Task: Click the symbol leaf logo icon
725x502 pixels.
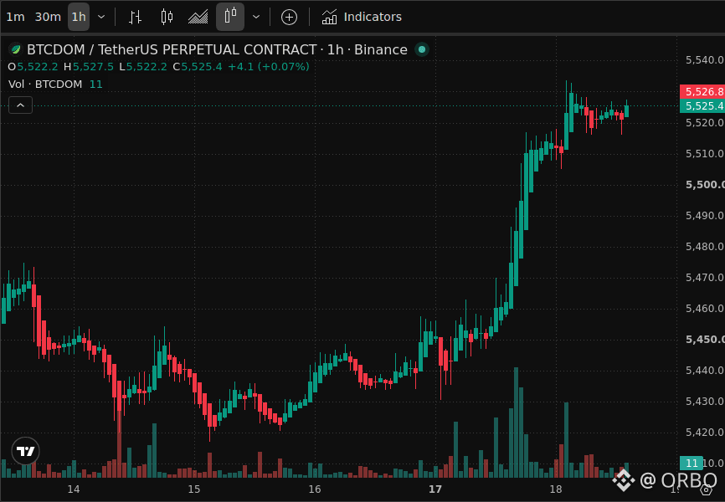Action: click(x=16, y=49)
